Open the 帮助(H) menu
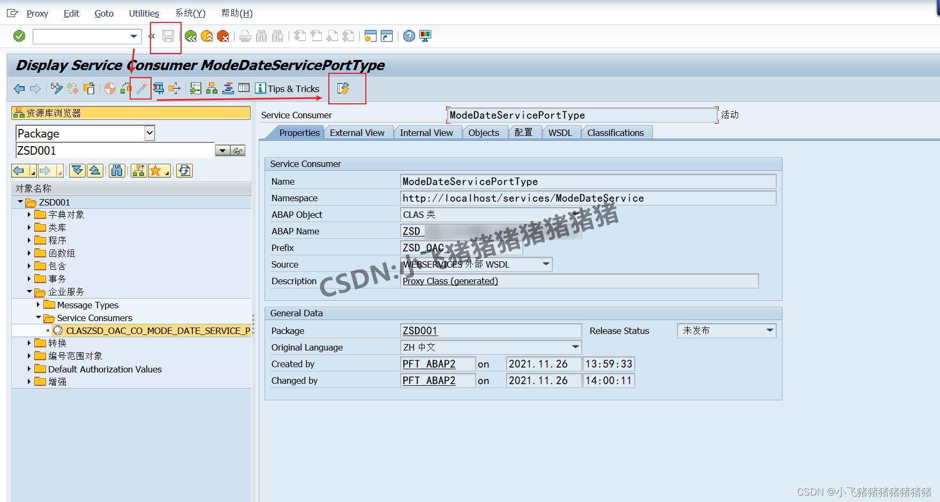The width and height of the screenshot is (940, 502). tap(237, 13)
